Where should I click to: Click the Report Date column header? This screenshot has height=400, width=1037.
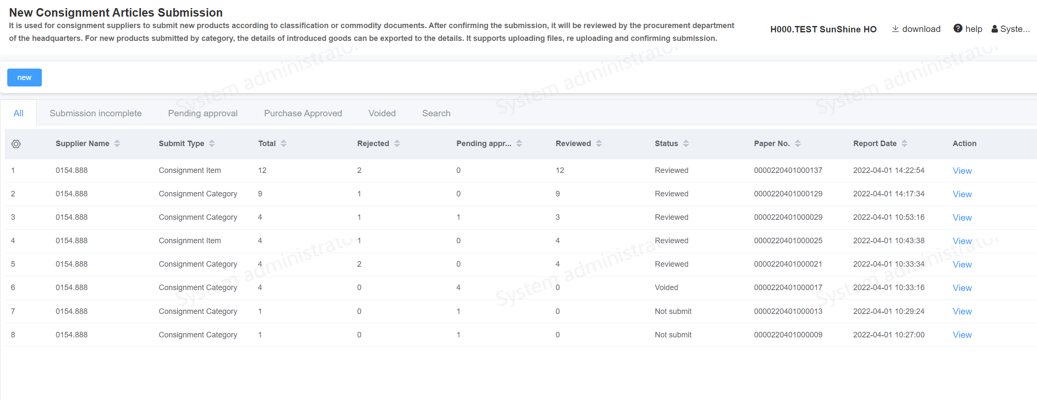[875, 144]
